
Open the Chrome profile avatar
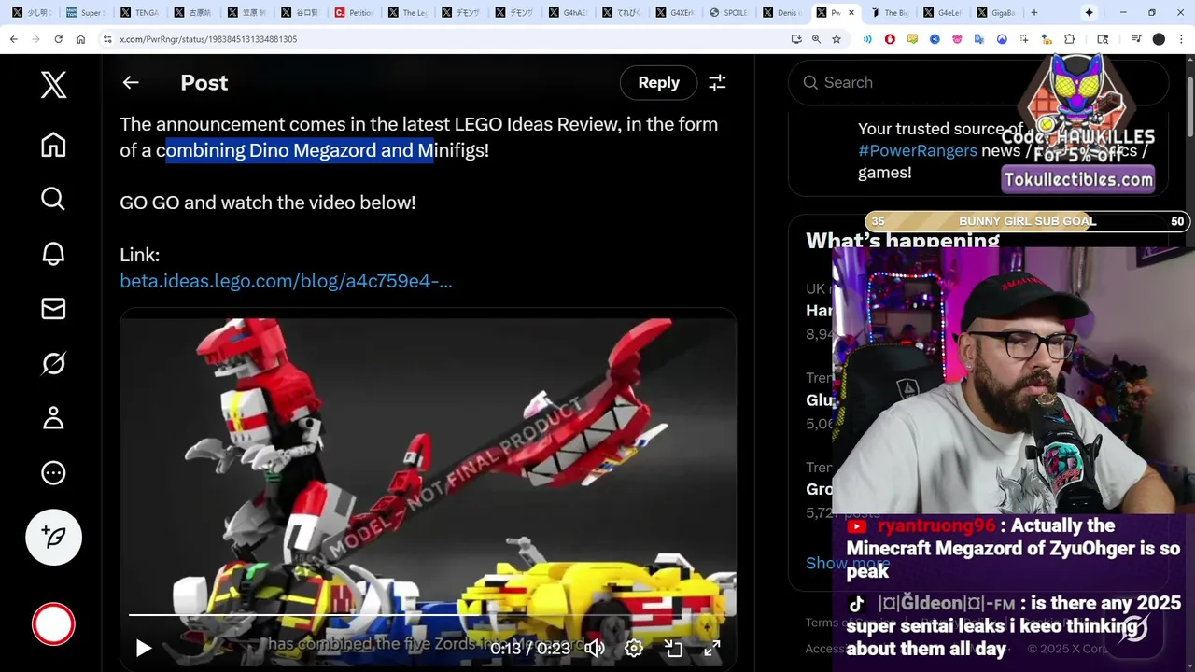[1159, 39]
